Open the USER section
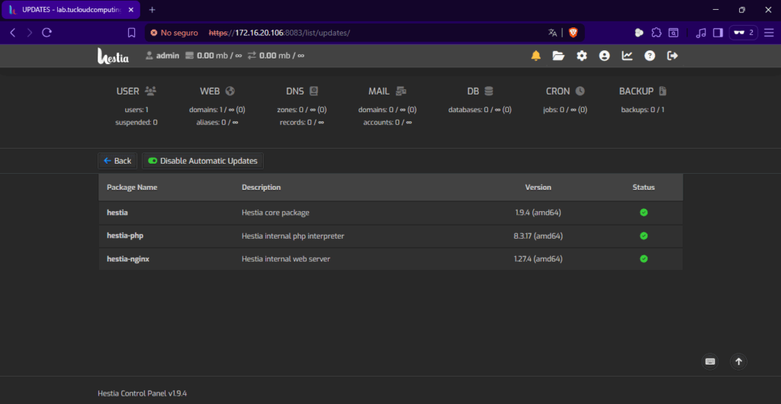The width and height of the screenshot is (781, 404). [x=137, y=91]
